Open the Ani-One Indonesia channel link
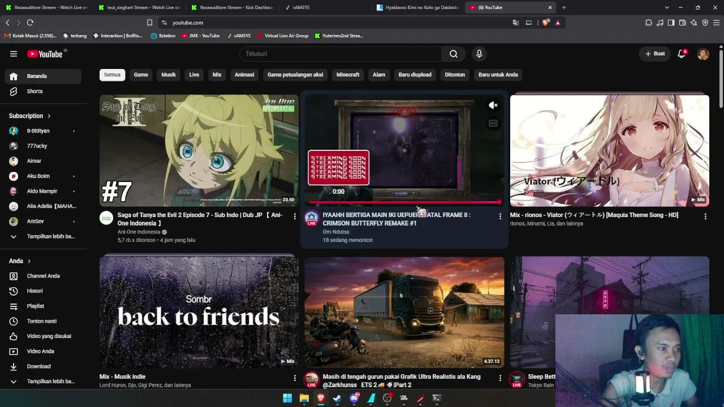Screen dimensions: 724x407 (139, 232)
